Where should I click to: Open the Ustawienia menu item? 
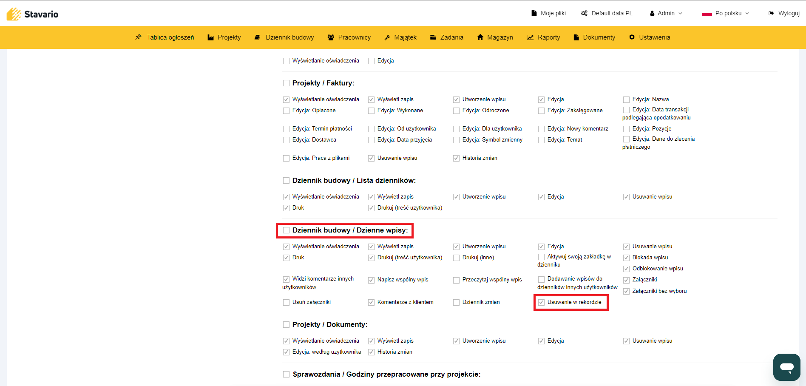click(655, 37)
